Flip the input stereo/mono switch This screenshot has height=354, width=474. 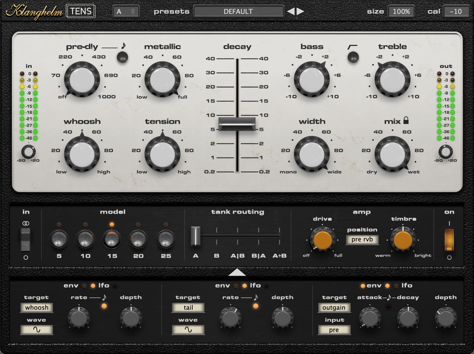(26, 240)
